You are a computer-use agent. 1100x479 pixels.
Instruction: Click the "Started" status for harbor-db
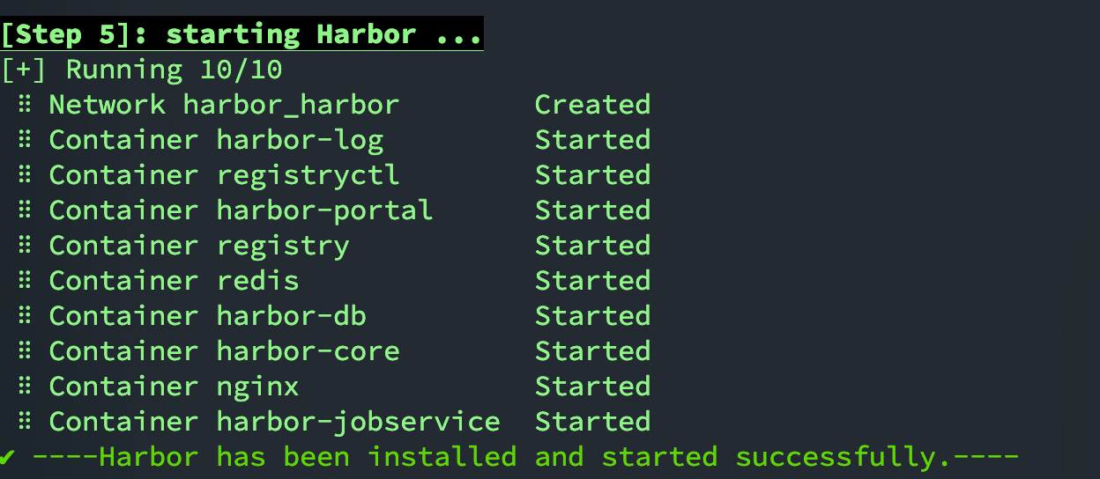coord(592,316)
